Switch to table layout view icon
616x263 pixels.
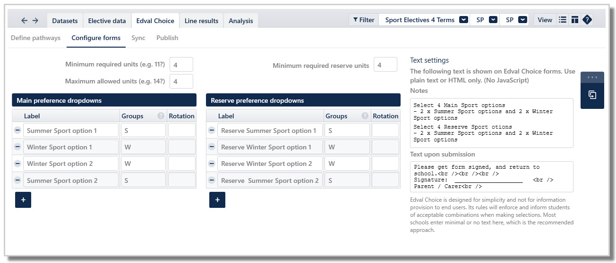(574, 20)
